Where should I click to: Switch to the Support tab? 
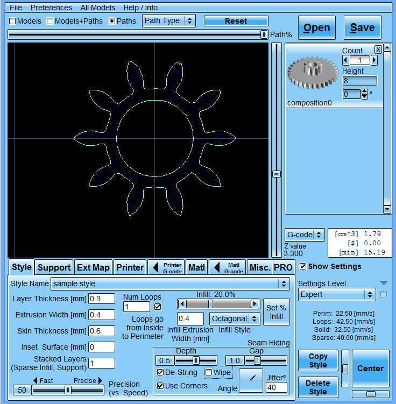54,267
